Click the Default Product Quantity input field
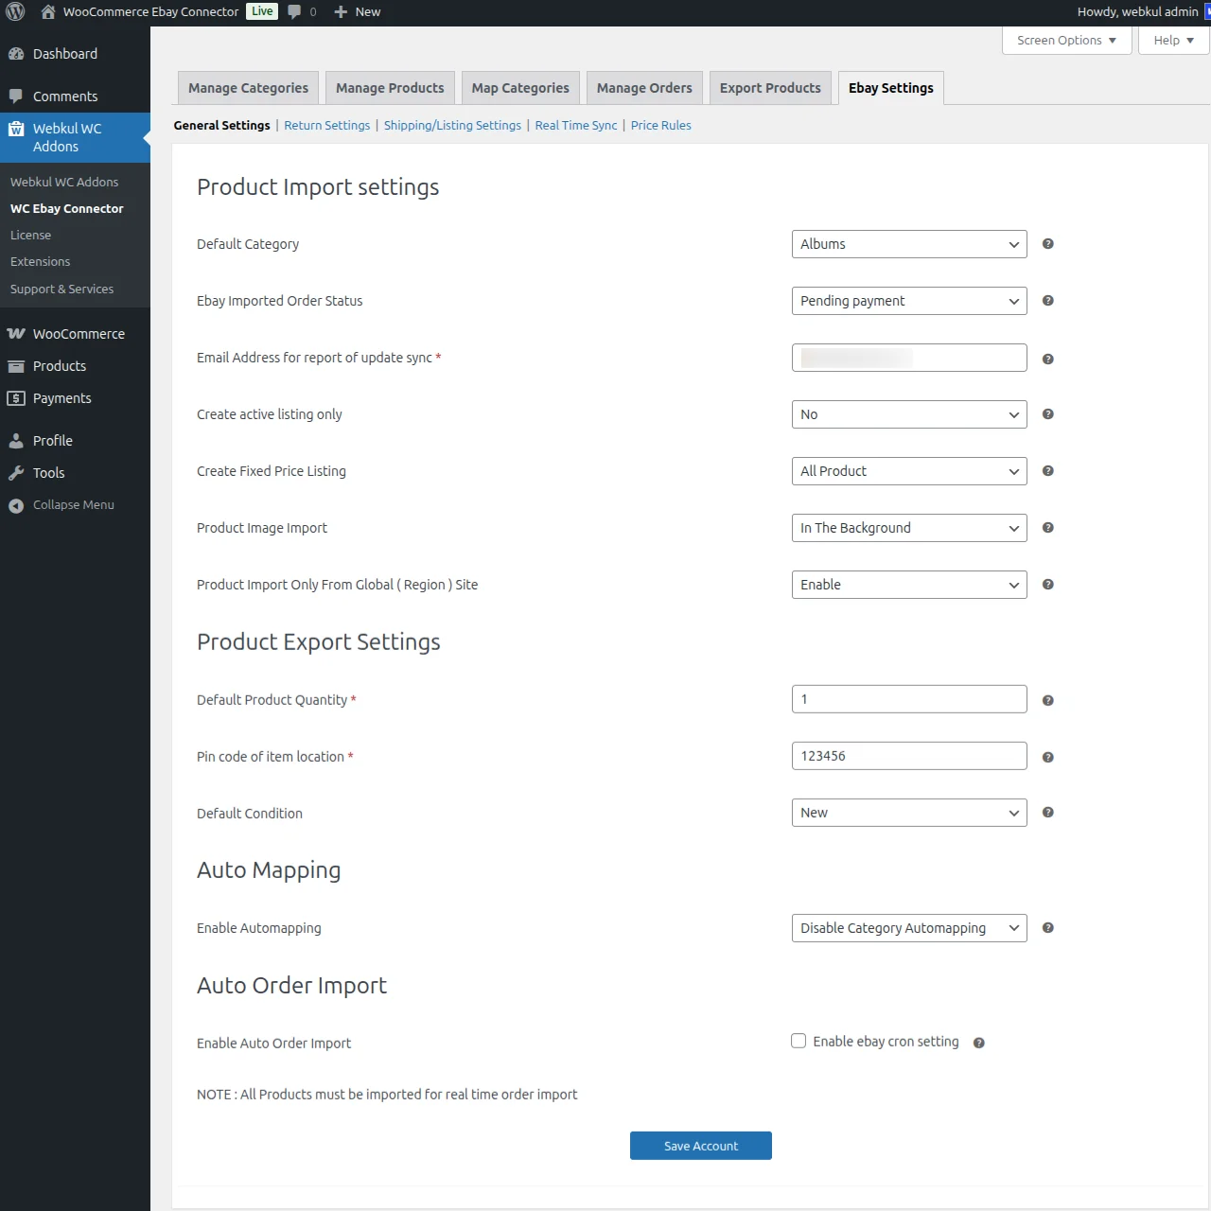 [x=909, y=699]
